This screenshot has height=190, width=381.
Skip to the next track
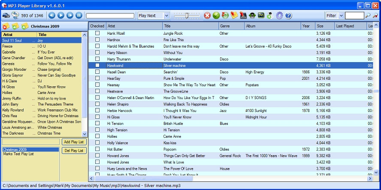pos(70,15)
